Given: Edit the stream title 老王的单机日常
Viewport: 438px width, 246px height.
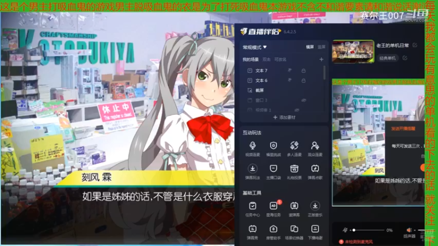Looking at the screenshot, I should (415, 45).
